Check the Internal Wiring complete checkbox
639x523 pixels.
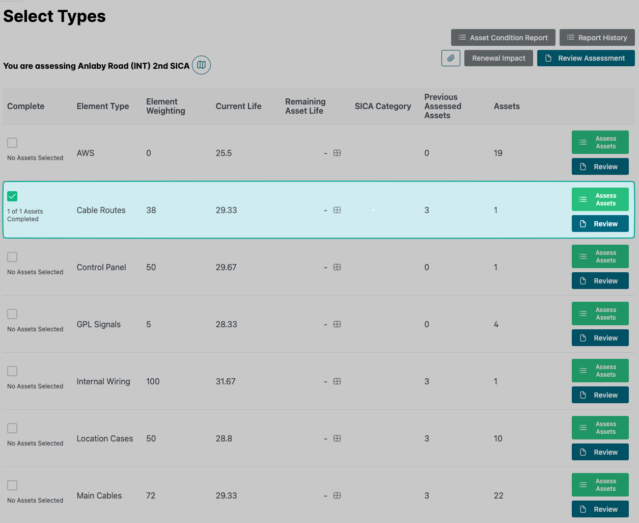12,371
